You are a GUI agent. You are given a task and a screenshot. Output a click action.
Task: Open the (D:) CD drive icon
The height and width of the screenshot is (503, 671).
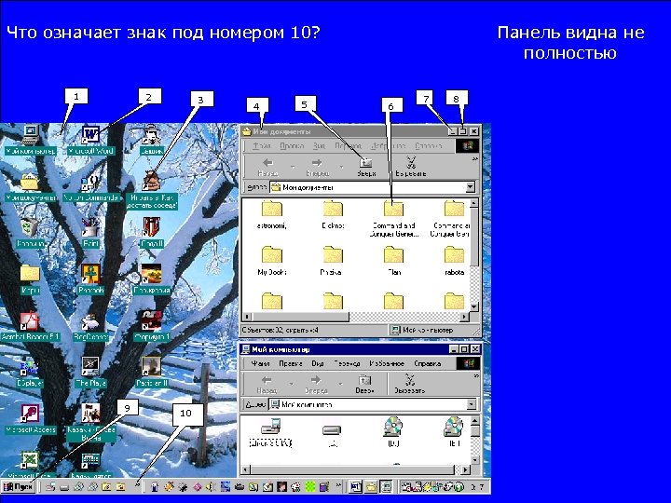(x=393, y=432)
